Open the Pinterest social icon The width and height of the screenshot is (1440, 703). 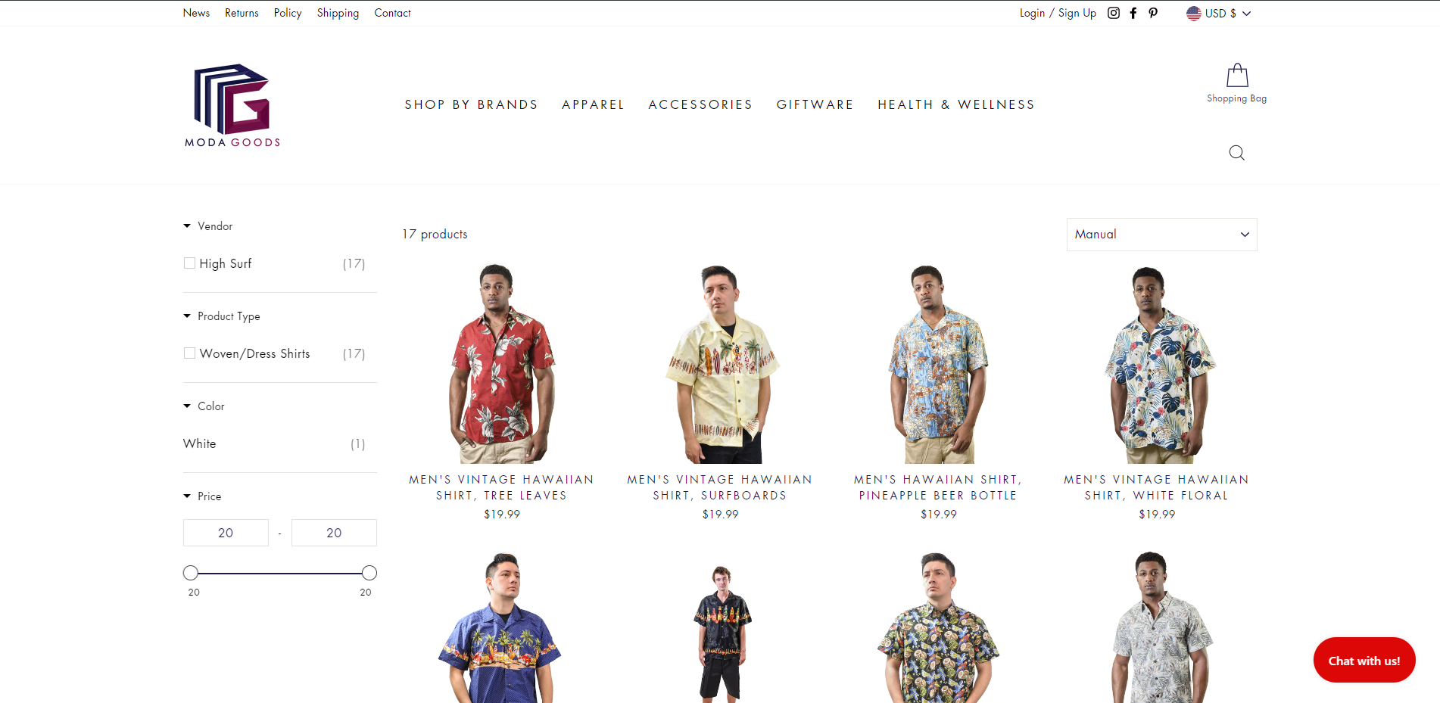click(x=1153, y=13)
